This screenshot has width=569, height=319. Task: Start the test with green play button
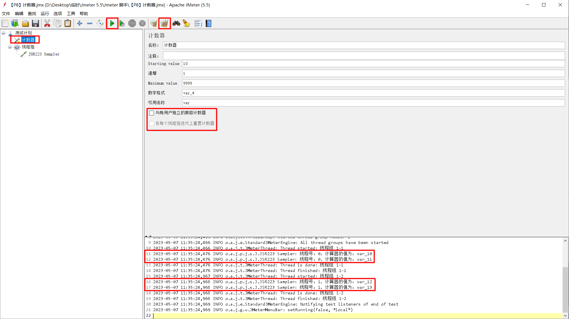click(112, 24)
